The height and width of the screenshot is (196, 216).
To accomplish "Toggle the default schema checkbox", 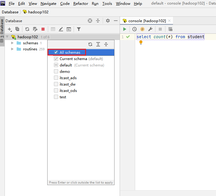I will tap(56, 65).
